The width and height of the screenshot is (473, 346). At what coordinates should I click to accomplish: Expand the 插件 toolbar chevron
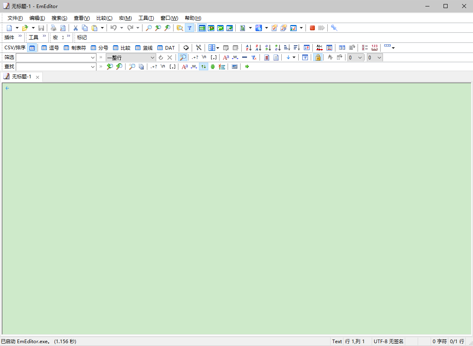click(20, 36)
